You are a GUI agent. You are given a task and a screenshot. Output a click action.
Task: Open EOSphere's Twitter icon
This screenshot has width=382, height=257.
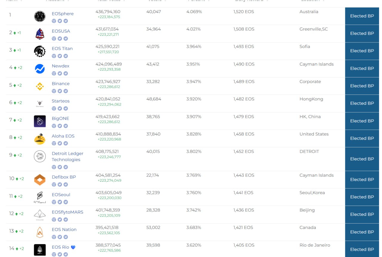(60, 21)
